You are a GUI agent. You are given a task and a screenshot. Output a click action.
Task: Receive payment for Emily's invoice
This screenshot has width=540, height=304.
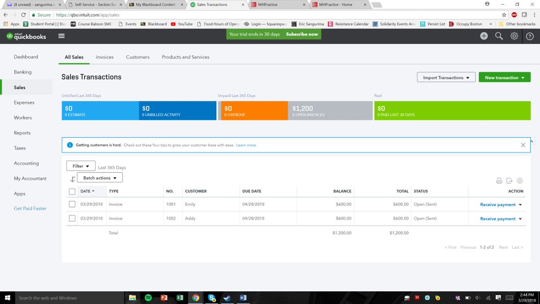click(498, 205)
